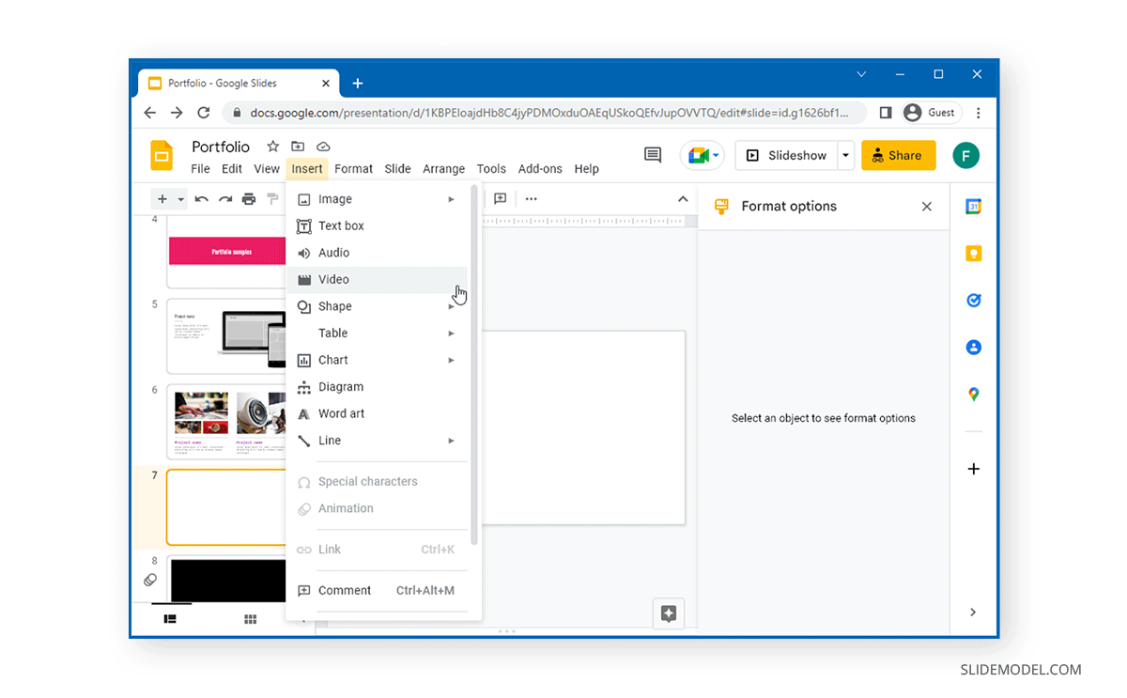Toggle the browser side panel button
This screenshot has height=698, width=1127.
click(x=885, y=113)
